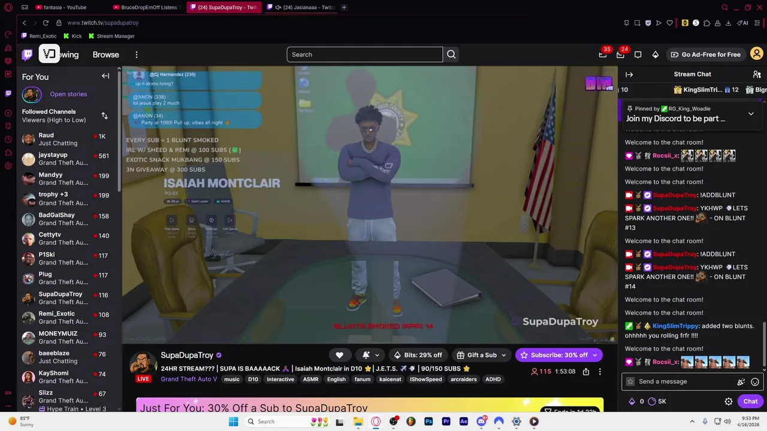This screenshot has width=767, height=431.
Task: Reload the page
Action: tap(46, 23)
